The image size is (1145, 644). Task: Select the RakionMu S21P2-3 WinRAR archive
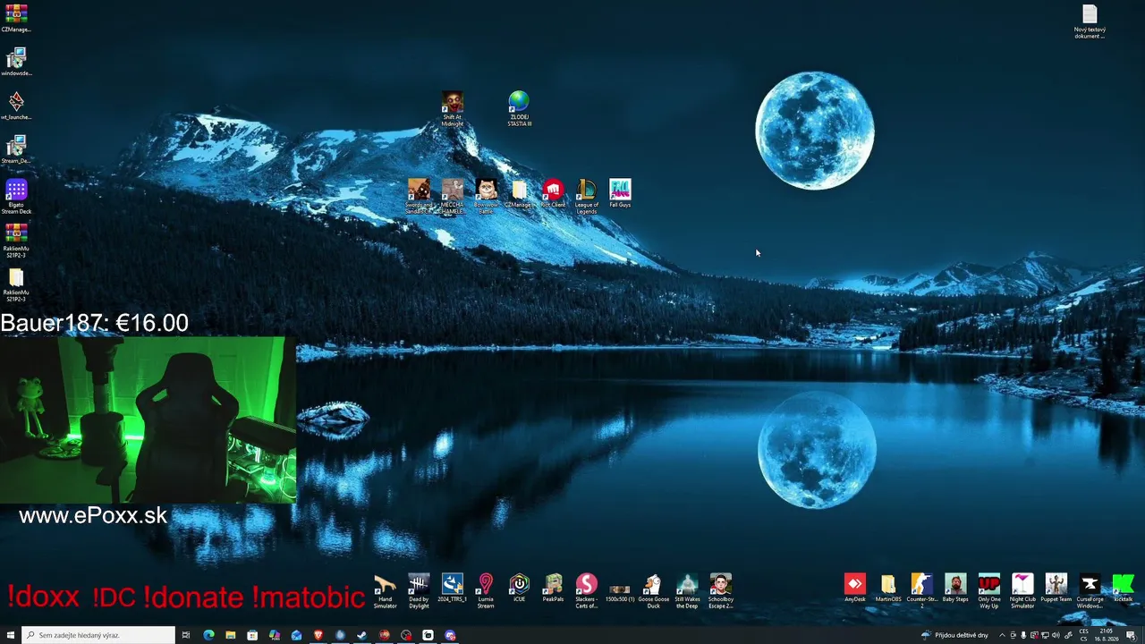(16, 241)
